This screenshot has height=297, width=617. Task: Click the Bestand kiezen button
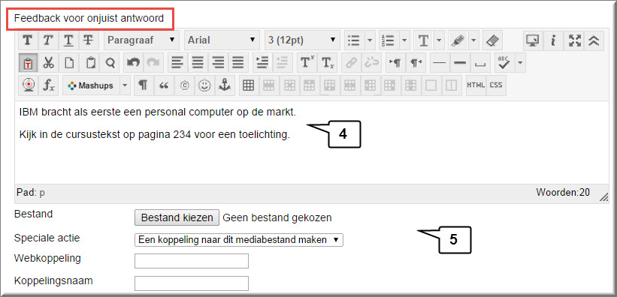pos(177,217)
